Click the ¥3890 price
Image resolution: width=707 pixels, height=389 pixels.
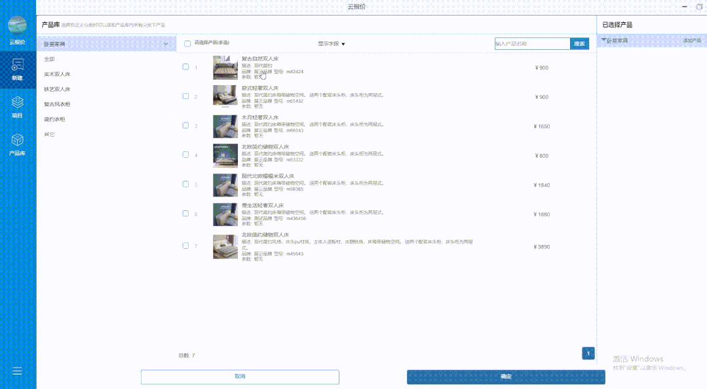(x=541, y=246)
